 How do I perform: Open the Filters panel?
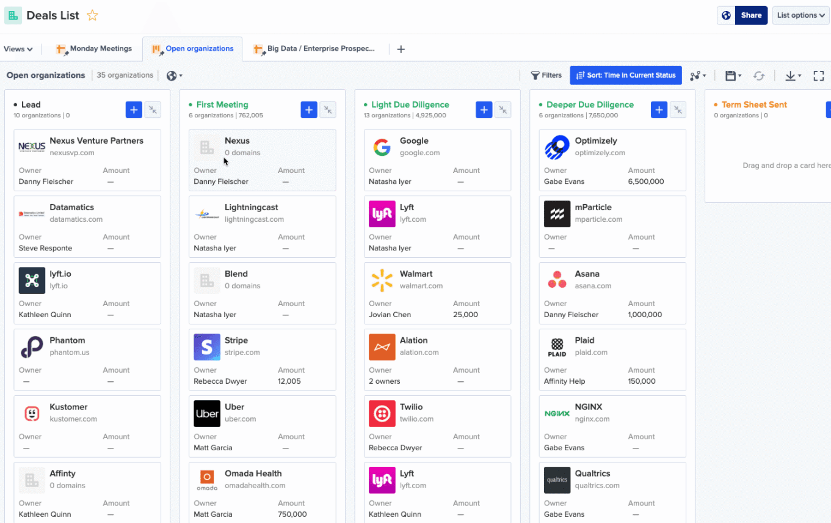[546, 75]
